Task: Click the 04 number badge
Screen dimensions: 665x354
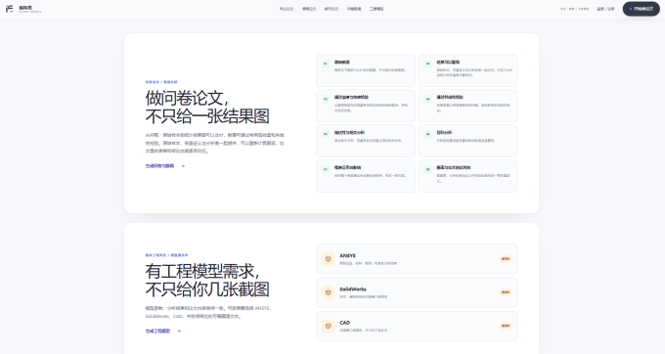Action: pyautogui.click(x=427, y=99)
